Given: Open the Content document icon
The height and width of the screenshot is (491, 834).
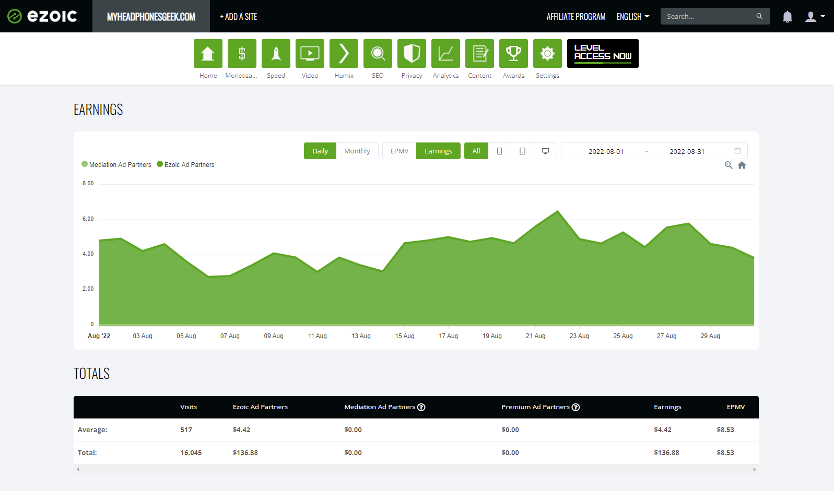Looking at the screenshot, I should coord(479,53).
